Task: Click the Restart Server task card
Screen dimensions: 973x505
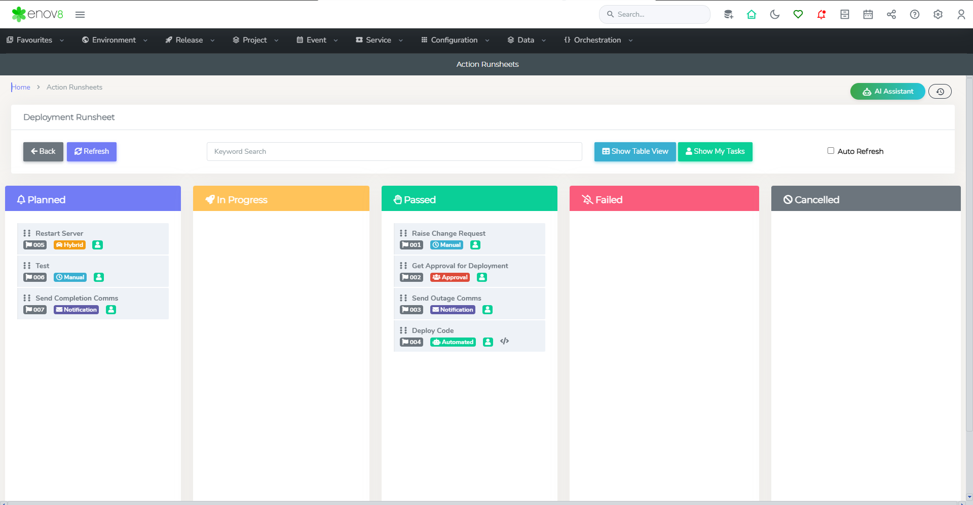Action: [x=93, y=238]
